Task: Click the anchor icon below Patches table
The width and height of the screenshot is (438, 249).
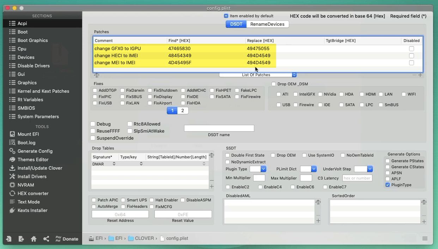Action: pyautogui.click(x=97, y=75)
